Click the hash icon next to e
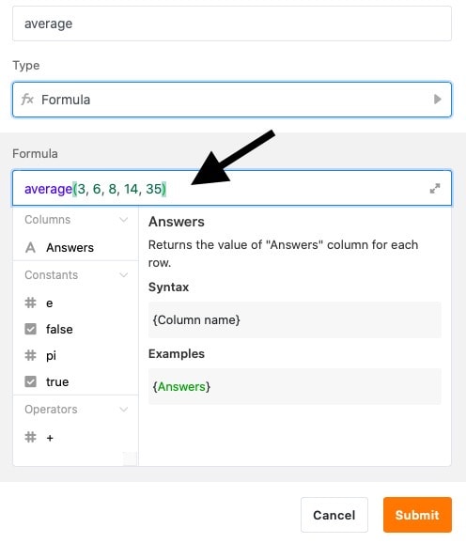 (30, 303)
